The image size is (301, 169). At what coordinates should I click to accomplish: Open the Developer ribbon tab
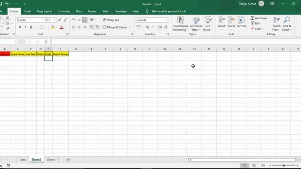point(120,11)
